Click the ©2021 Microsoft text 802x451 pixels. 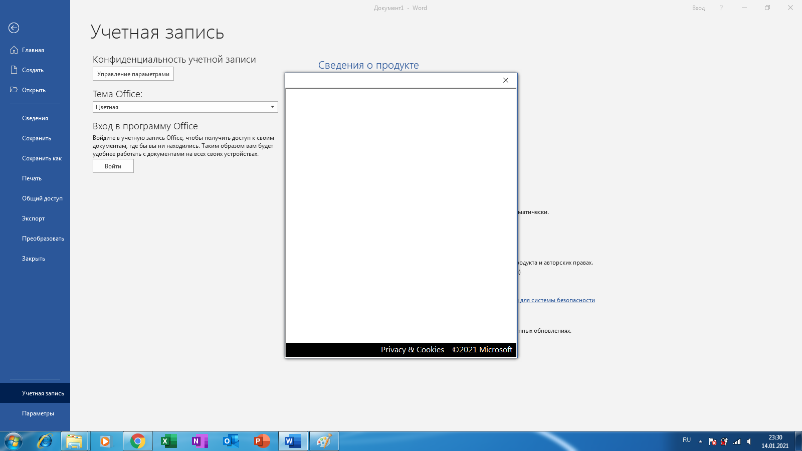pyautogui.click(x=482, y=350)
